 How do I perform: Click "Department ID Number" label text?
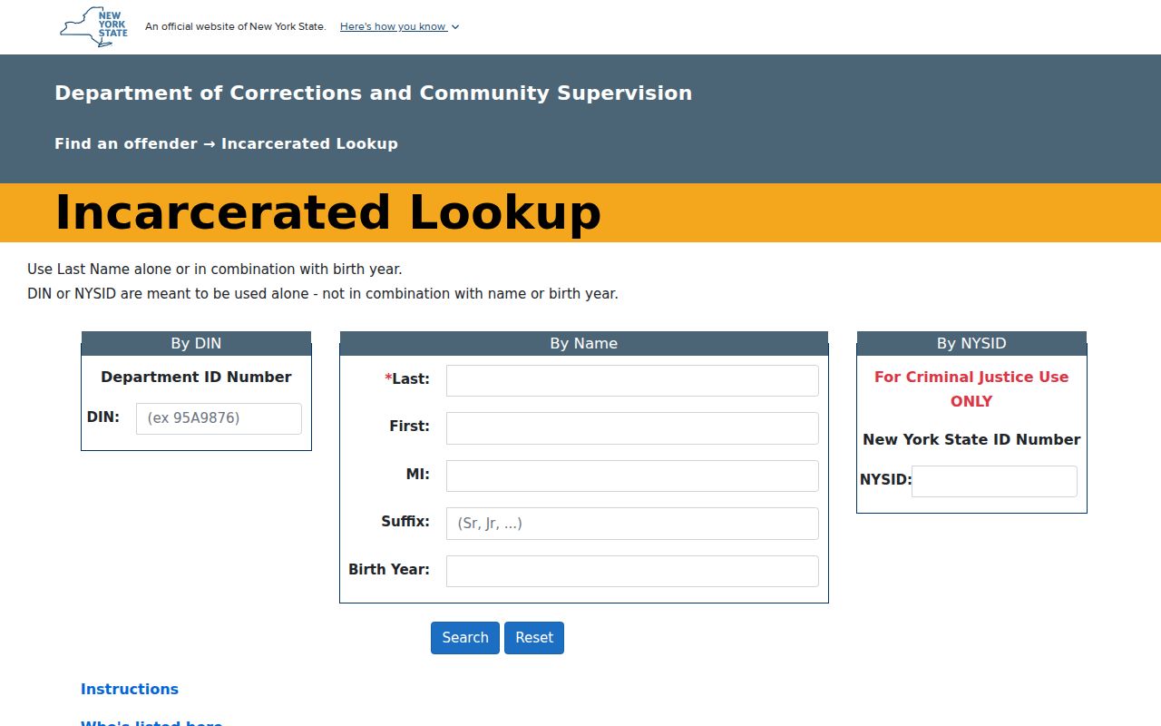tap(196, 377)
